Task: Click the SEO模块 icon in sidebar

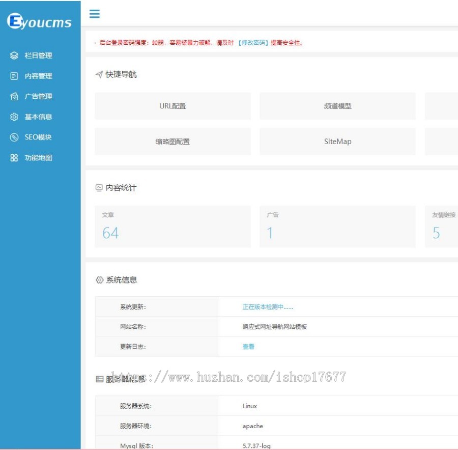Action: pyautogui.click(x=14, y=137)
